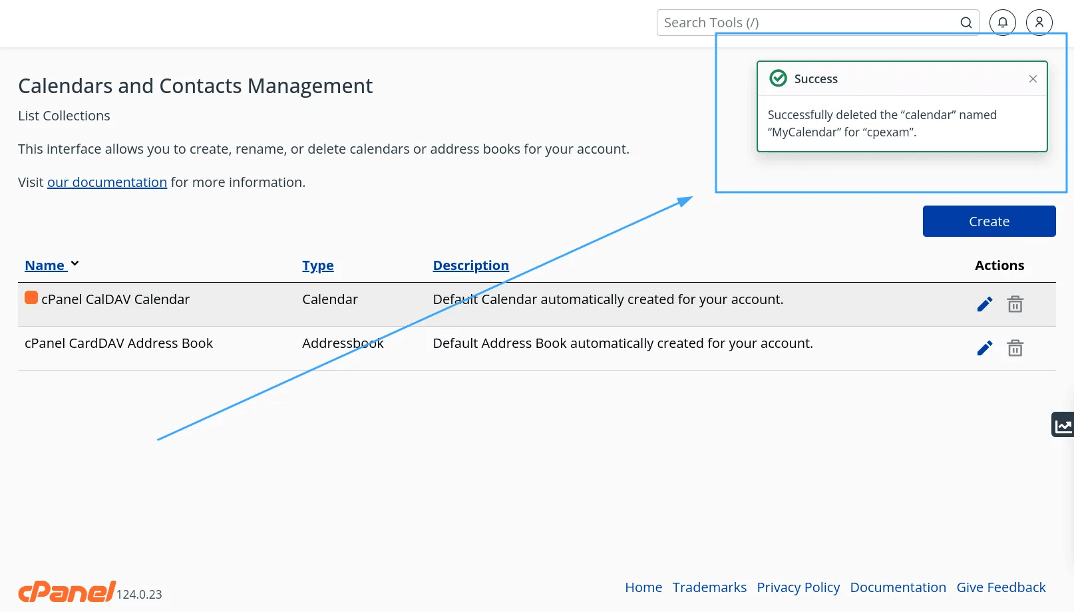Open the Privacy Policy page

(798, 587)
